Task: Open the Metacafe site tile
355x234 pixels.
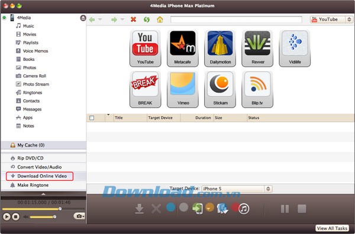Action: [182, 48]
